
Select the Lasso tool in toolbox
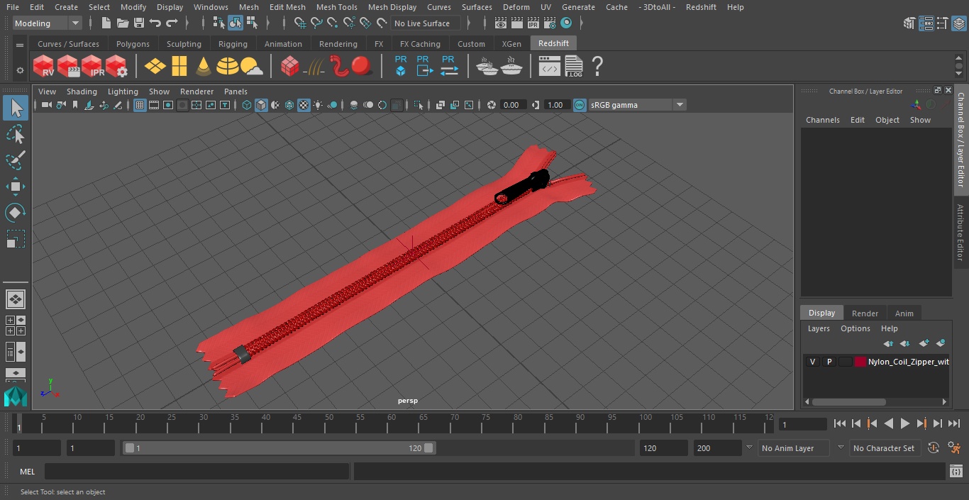[x=15, y=134]
